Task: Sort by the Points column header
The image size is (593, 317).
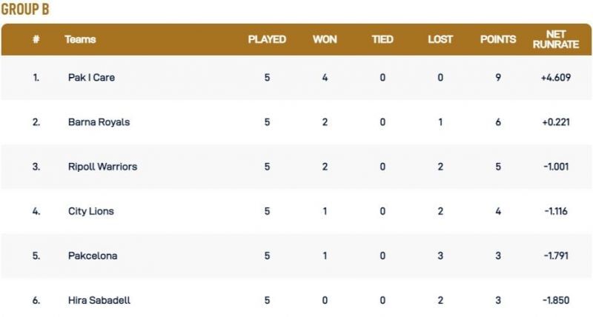Action: pos(498,39)
